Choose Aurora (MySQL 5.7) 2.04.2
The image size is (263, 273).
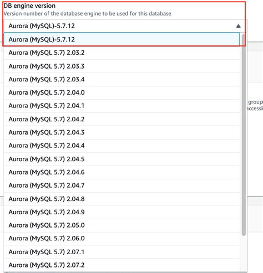(x=122, y=119)
